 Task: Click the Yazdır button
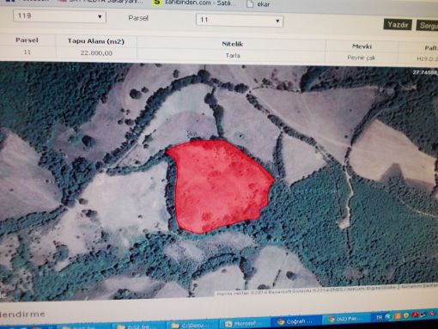click(x=398, y=25)
